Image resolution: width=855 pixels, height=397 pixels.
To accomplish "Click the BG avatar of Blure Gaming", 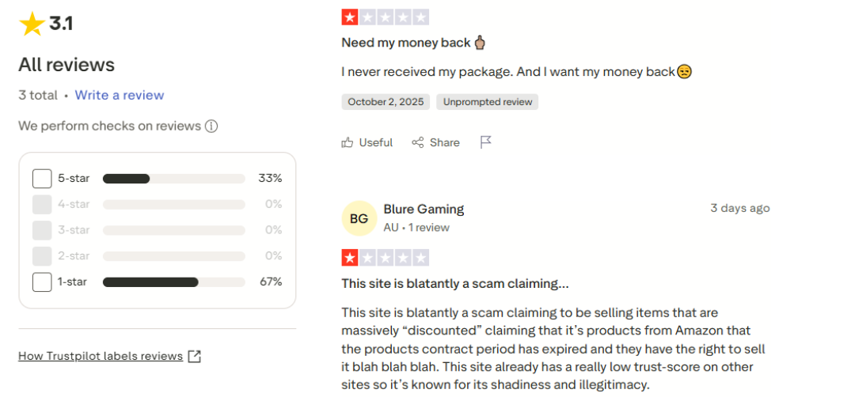I will [x=359, y=218].
